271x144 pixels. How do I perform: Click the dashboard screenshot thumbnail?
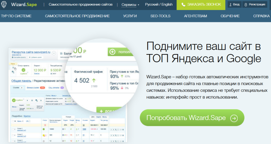point(68,95)
